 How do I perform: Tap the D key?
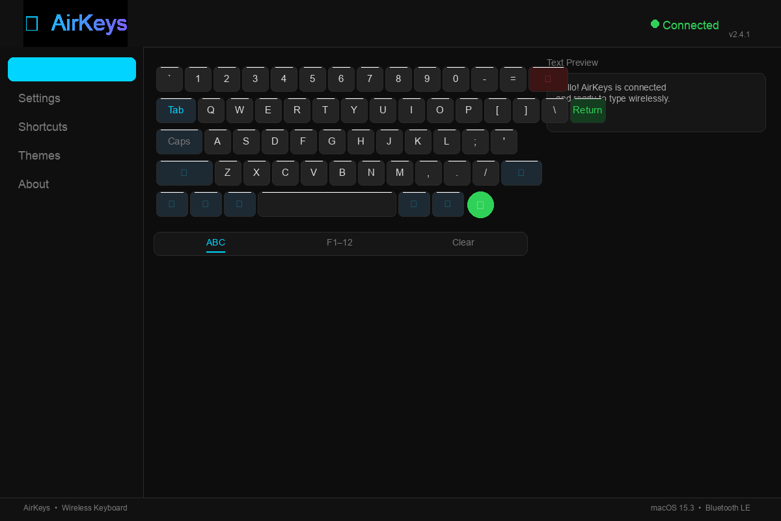(x=275, y=141)
